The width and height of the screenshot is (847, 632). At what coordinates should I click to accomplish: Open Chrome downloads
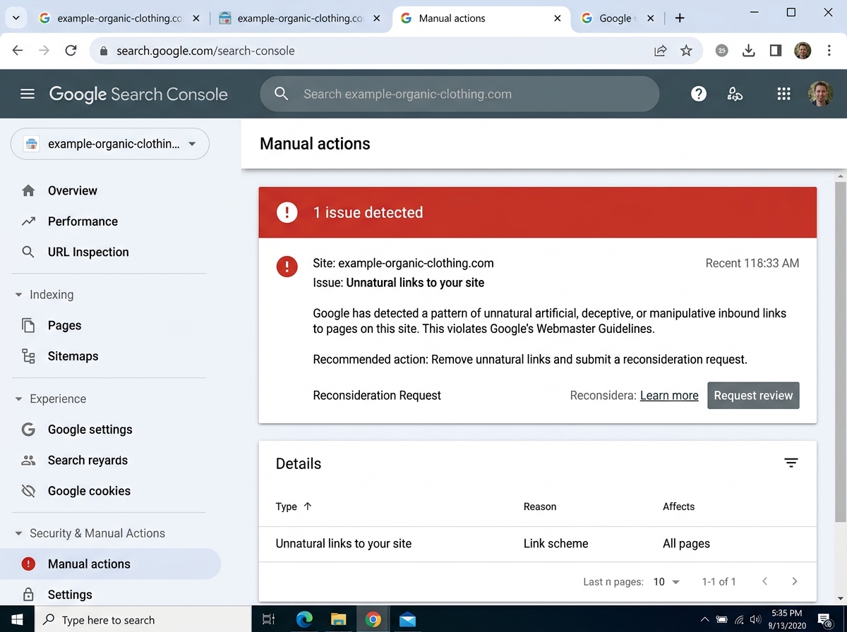(x=749, y=50)
